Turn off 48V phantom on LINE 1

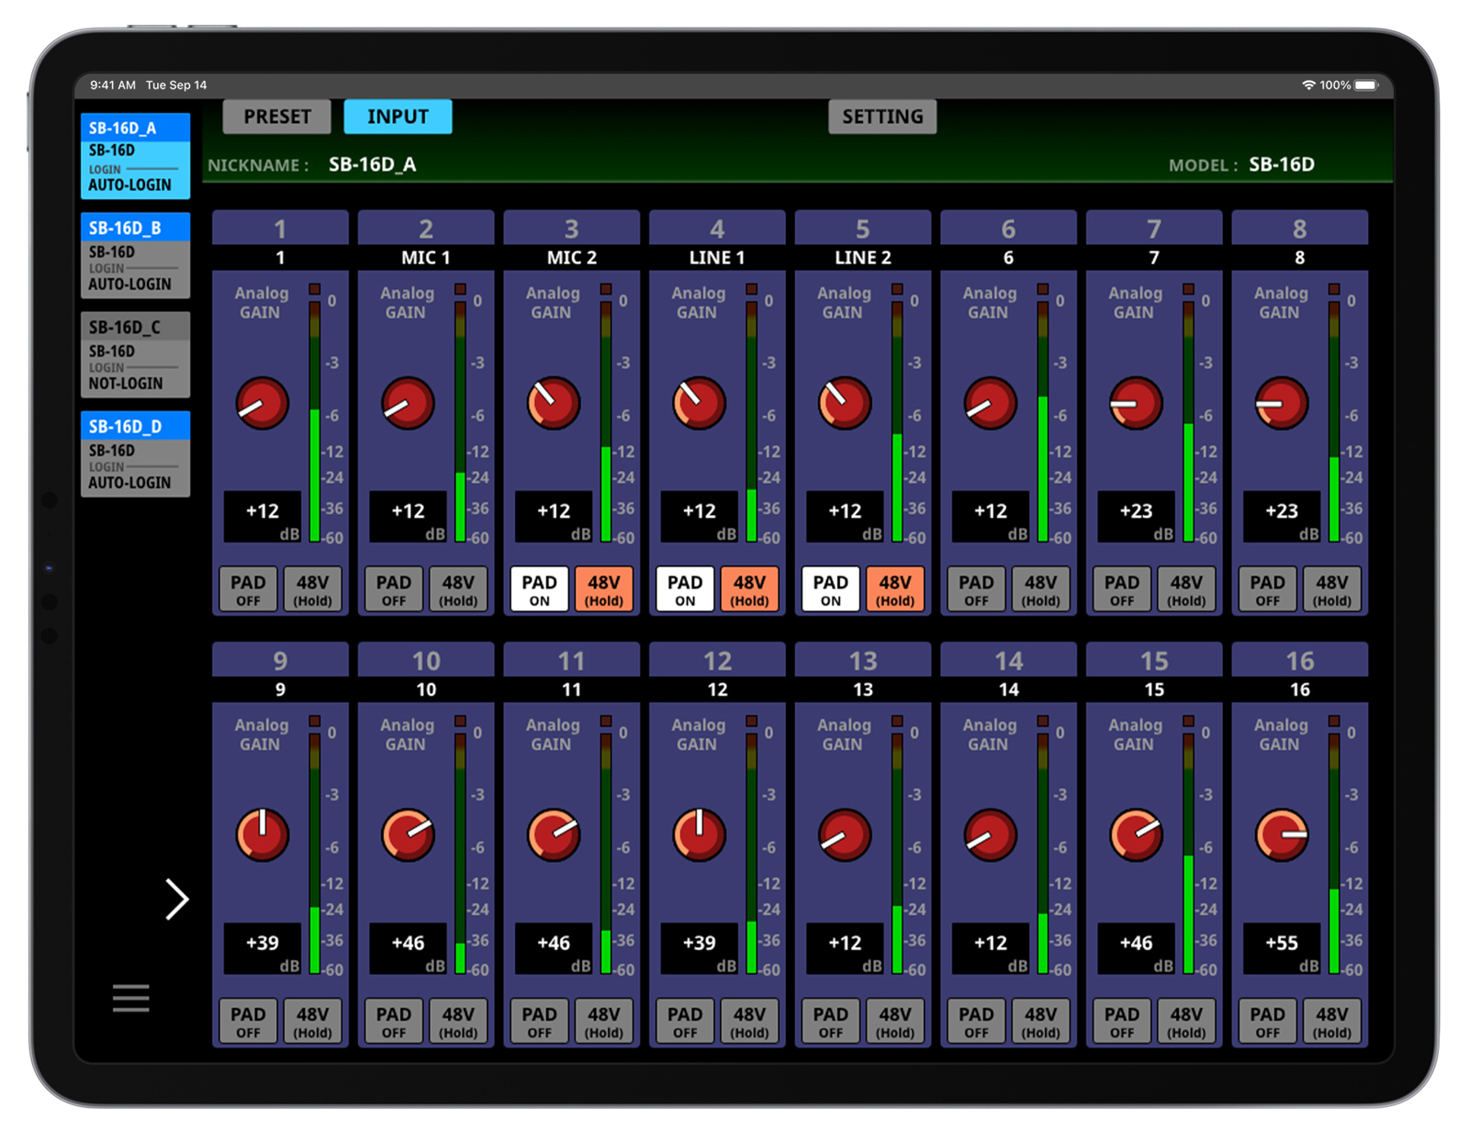pos(749,590)
